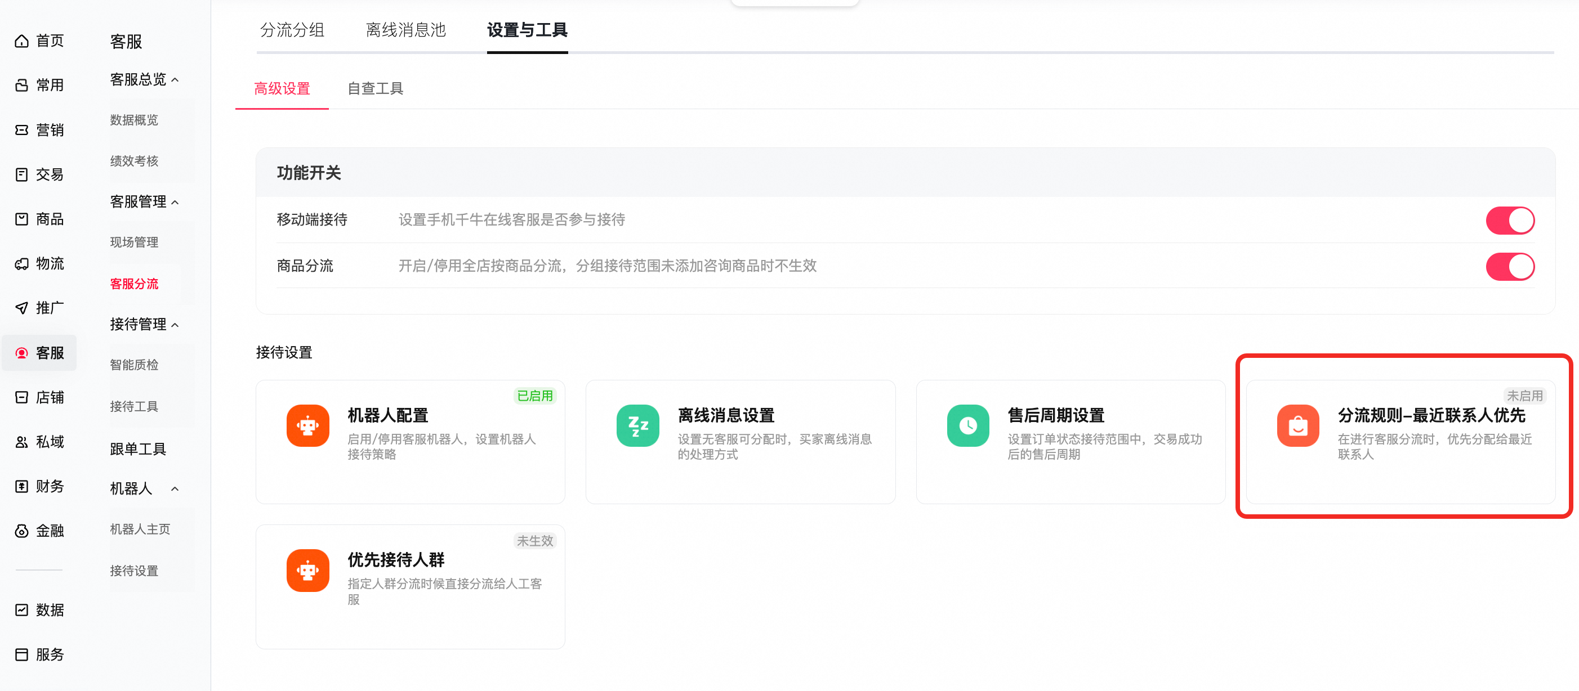Click the 数据 chart icon

point(21,610)
